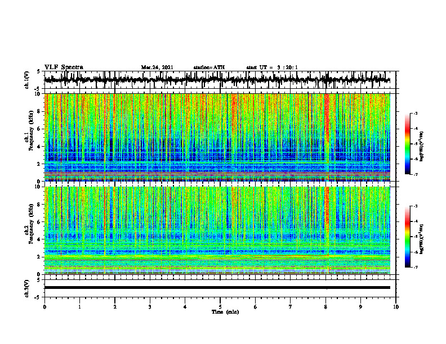This screenshot has width=446, height=344.
Task: Click the '-3' value on ch.2 colorbar
Action: [x=416, y=206]
